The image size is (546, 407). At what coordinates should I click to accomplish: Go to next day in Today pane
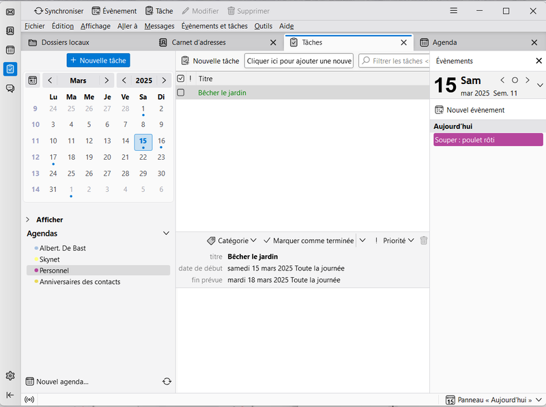click(x=528, y=80)
